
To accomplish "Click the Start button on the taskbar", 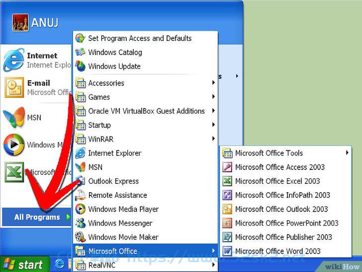I will (25, 264).
